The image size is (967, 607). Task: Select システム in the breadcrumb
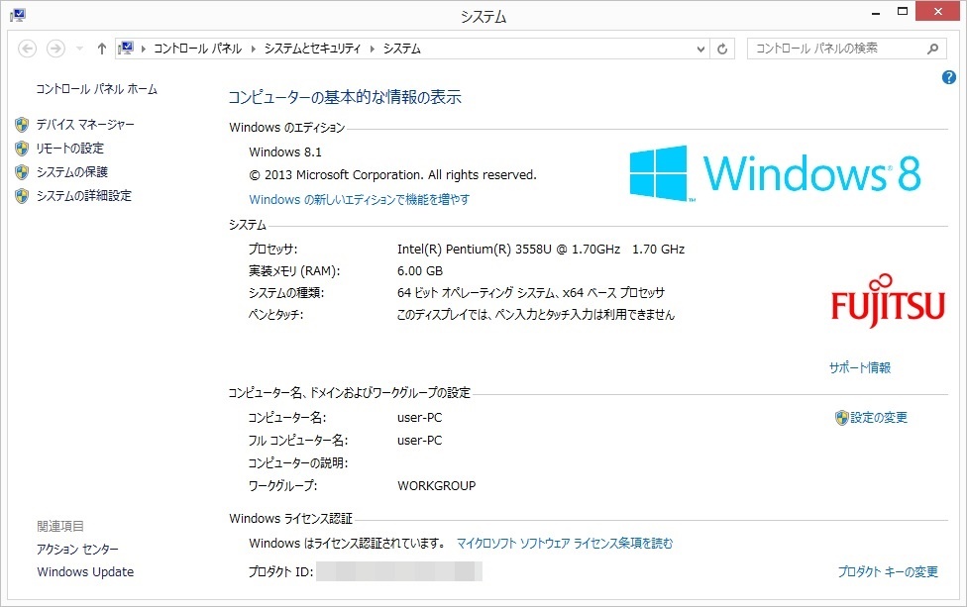(402, 49)
